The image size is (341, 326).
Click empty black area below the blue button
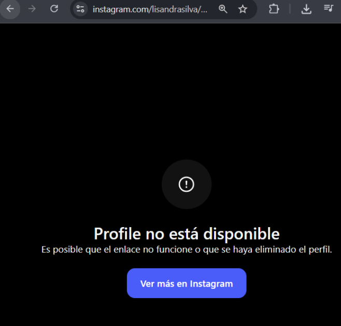click(x=186, y=313)
